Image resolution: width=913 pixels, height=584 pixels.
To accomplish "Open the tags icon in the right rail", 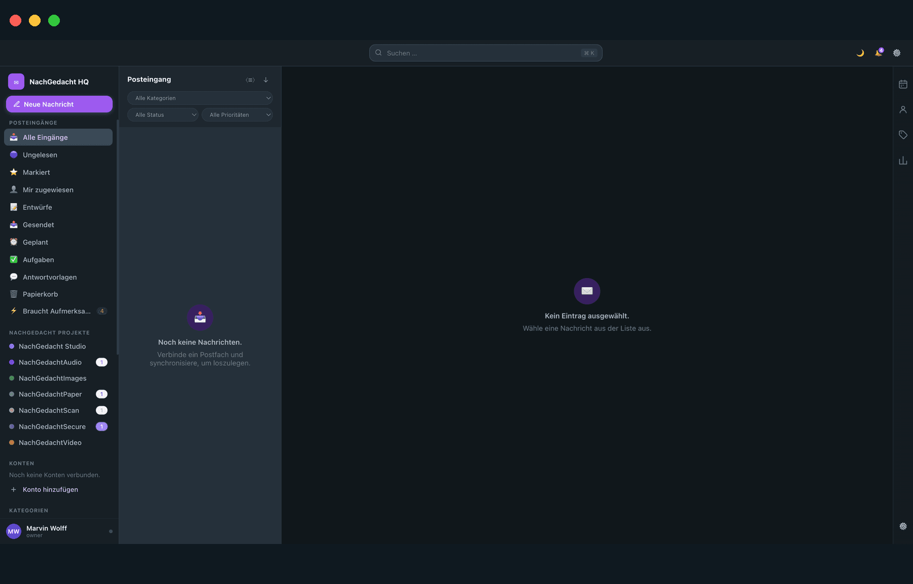I will pos(903,135).
